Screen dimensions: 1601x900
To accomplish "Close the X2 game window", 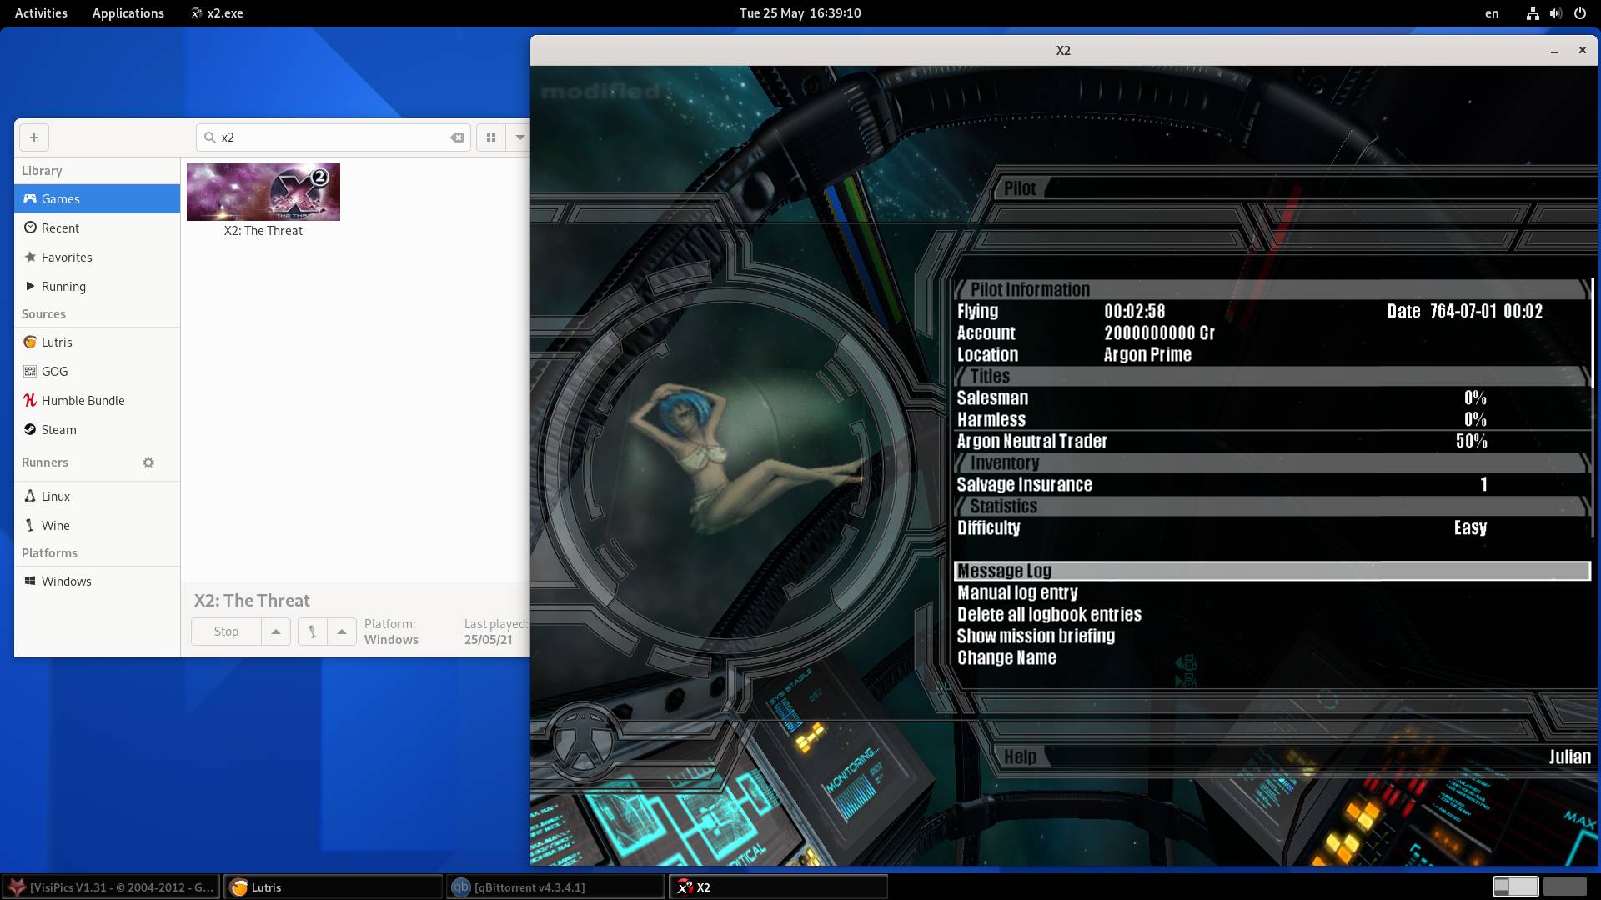I will tap(1582, 51).
